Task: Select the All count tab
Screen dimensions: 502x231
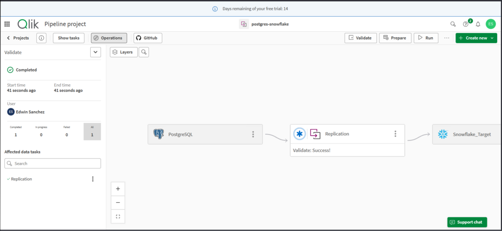Action: (92, 132)
